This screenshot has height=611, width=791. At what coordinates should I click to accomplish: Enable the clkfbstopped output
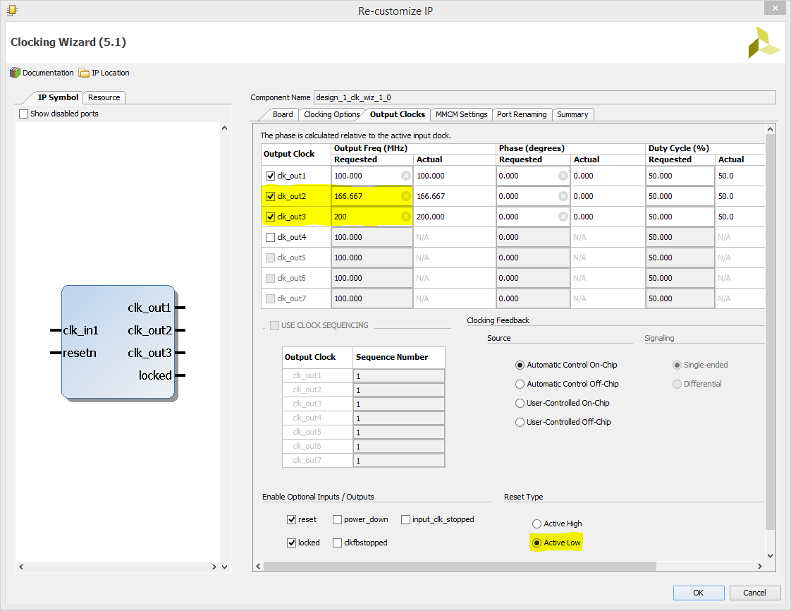pos(338,543)
